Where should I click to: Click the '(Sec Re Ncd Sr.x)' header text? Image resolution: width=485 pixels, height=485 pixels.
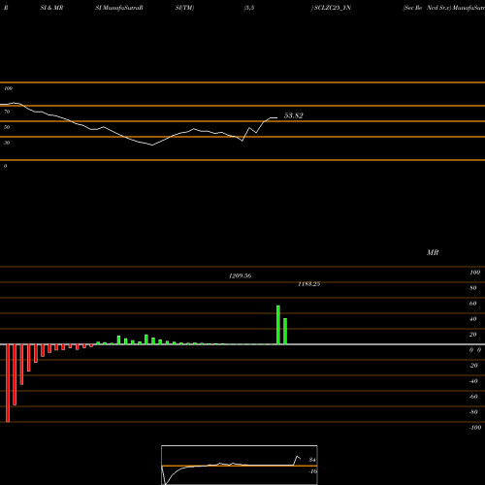pyautogui.click(x=427, y=8)
